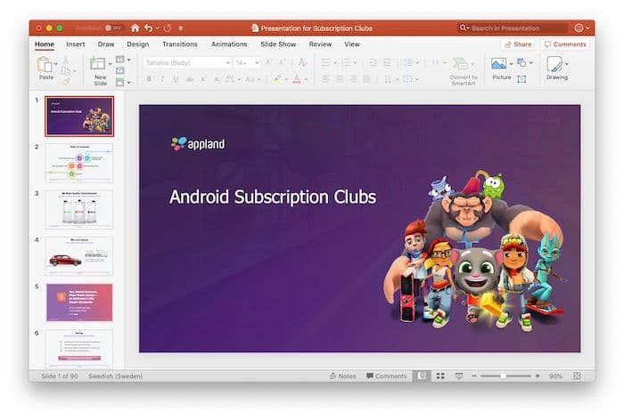This screenshot has width=624, height=420.
Task: Toggle Bold formatting
Action: point(149,79)
